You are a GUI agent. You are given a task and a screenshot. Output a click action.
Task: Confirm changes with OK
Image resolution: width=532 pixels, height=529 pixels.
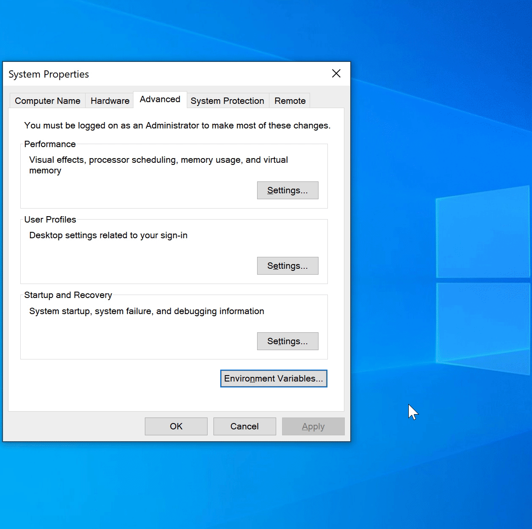176,426
